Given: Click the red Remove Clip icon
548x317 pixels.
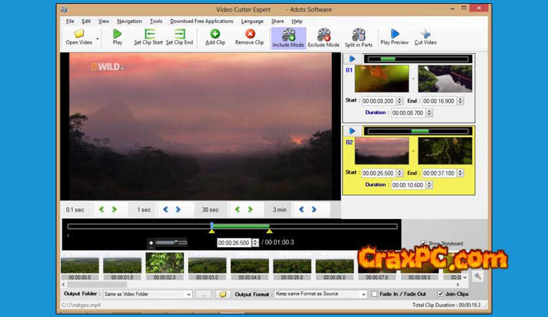Looking at the screenshot, I should (250, 34).
